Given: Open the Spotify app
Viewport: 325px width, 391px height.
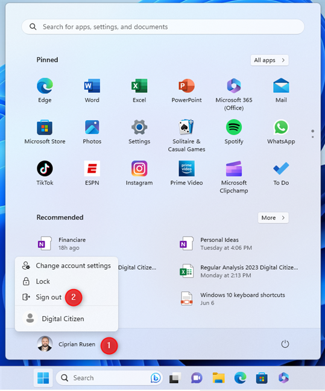Looking at the screenshot, I should pyautogui.click(x=234, y=132).
